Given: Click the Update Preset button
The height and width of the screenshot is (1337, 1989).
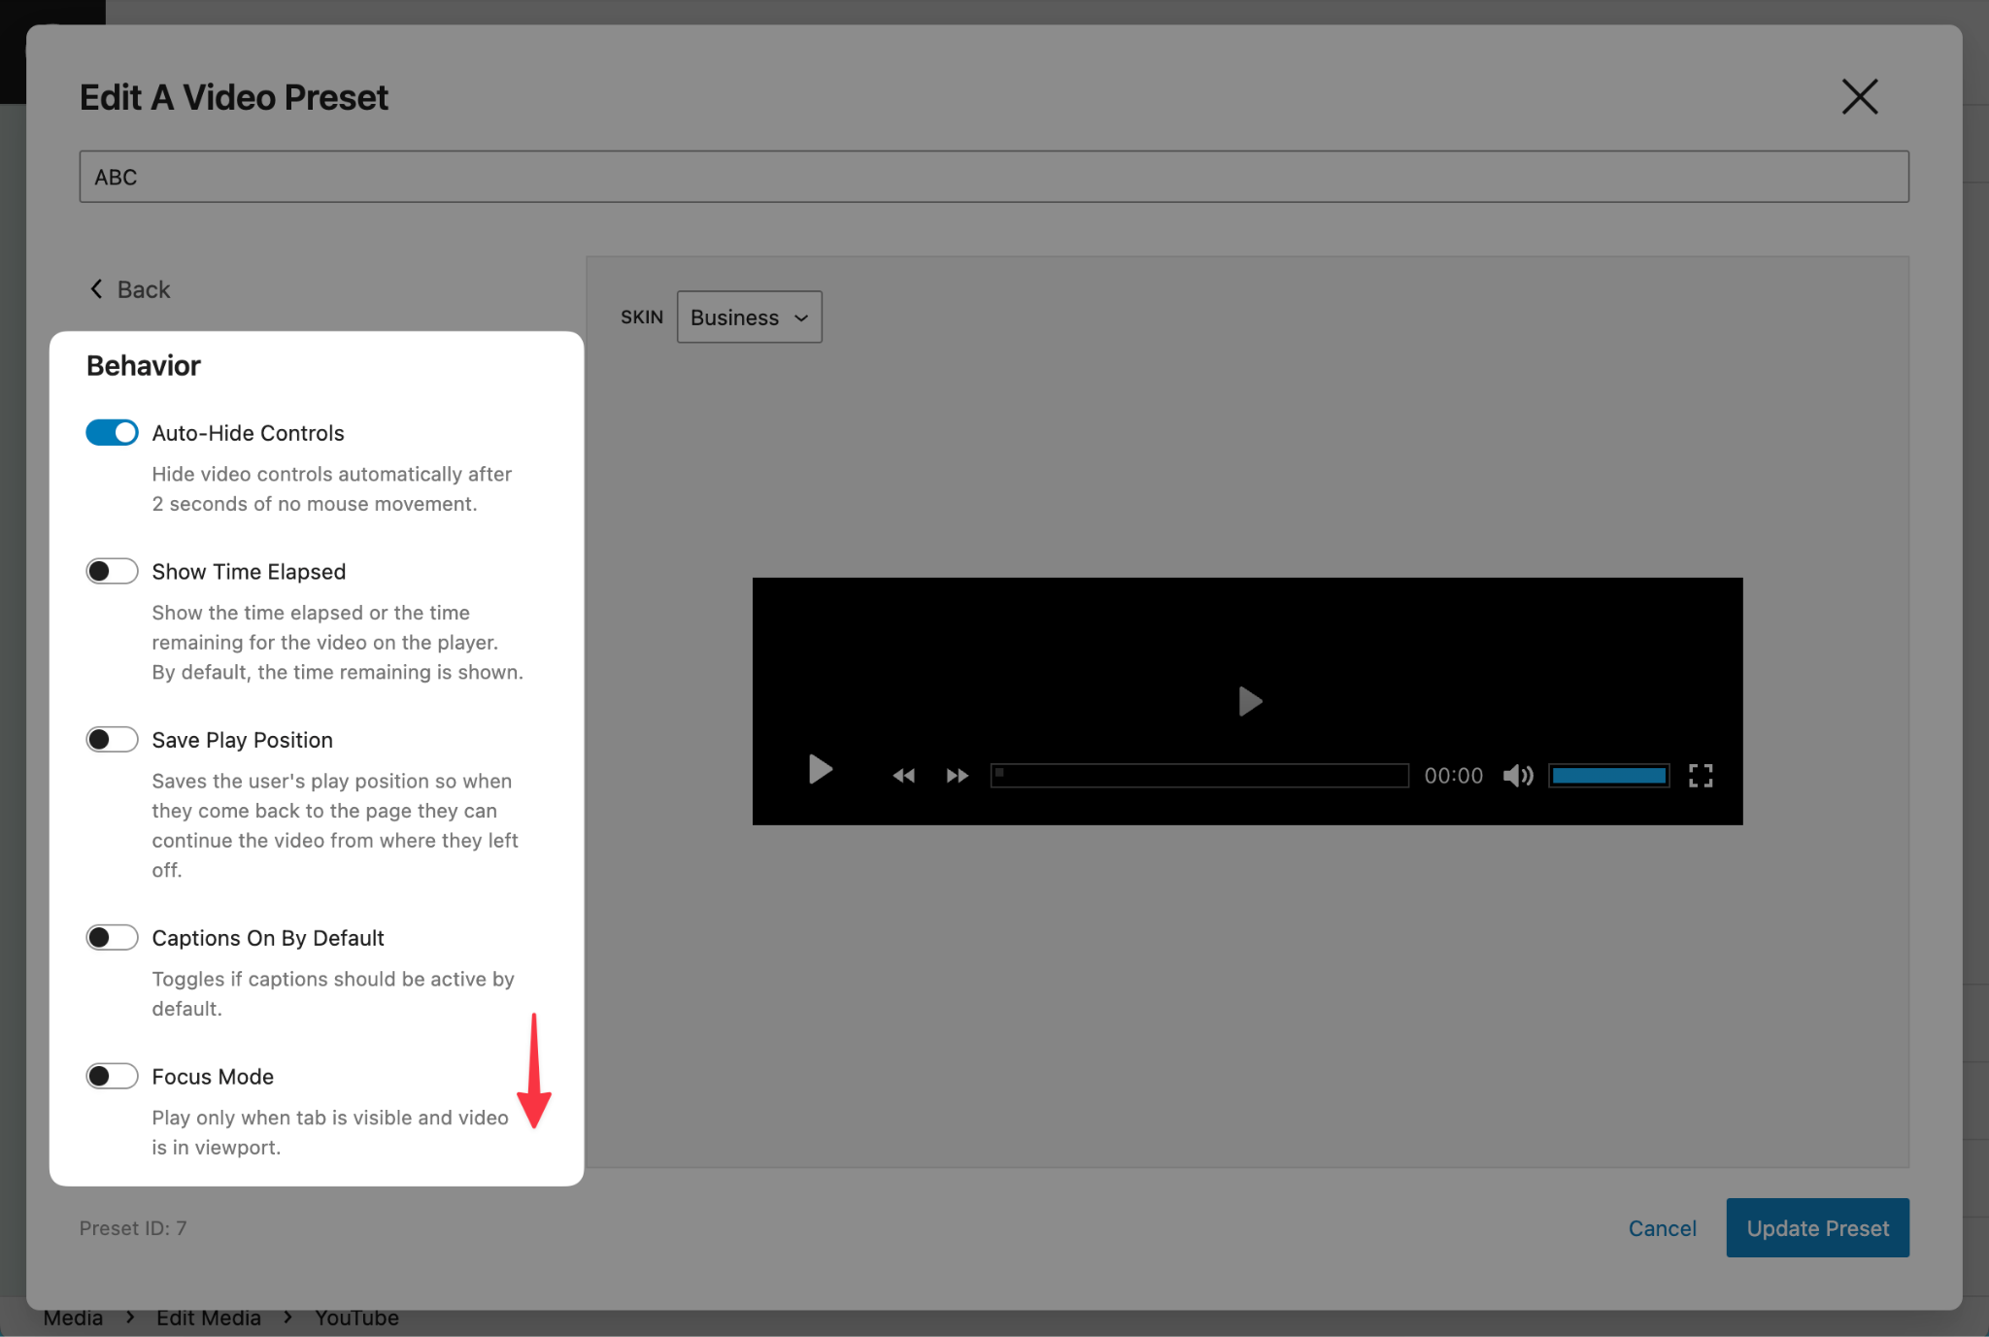Looking at the screenshot, I should pos(1817,1227).
